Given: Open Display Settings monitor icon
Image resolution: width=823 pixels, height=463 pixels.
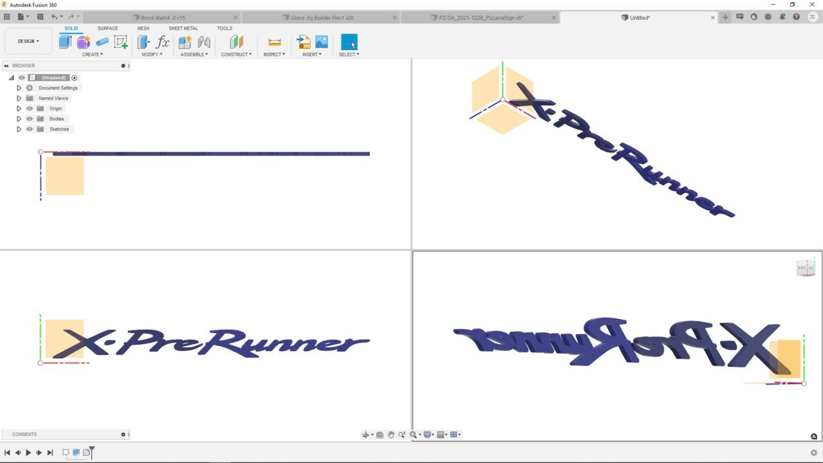Looking at the screenshot, I should pos(428,435).
